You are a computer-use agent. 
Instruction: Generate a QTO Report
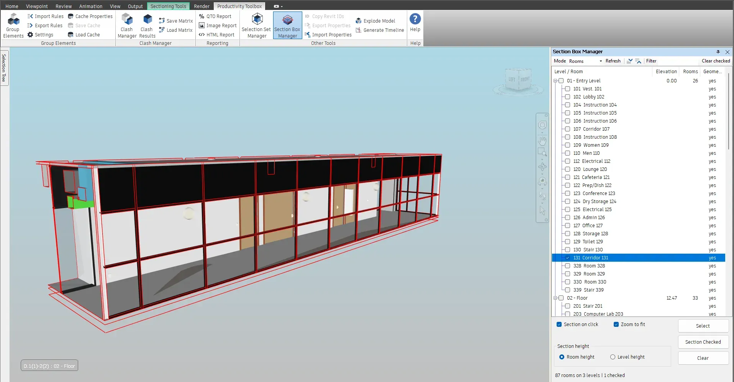pyautogui.click(x=215, y=16)
